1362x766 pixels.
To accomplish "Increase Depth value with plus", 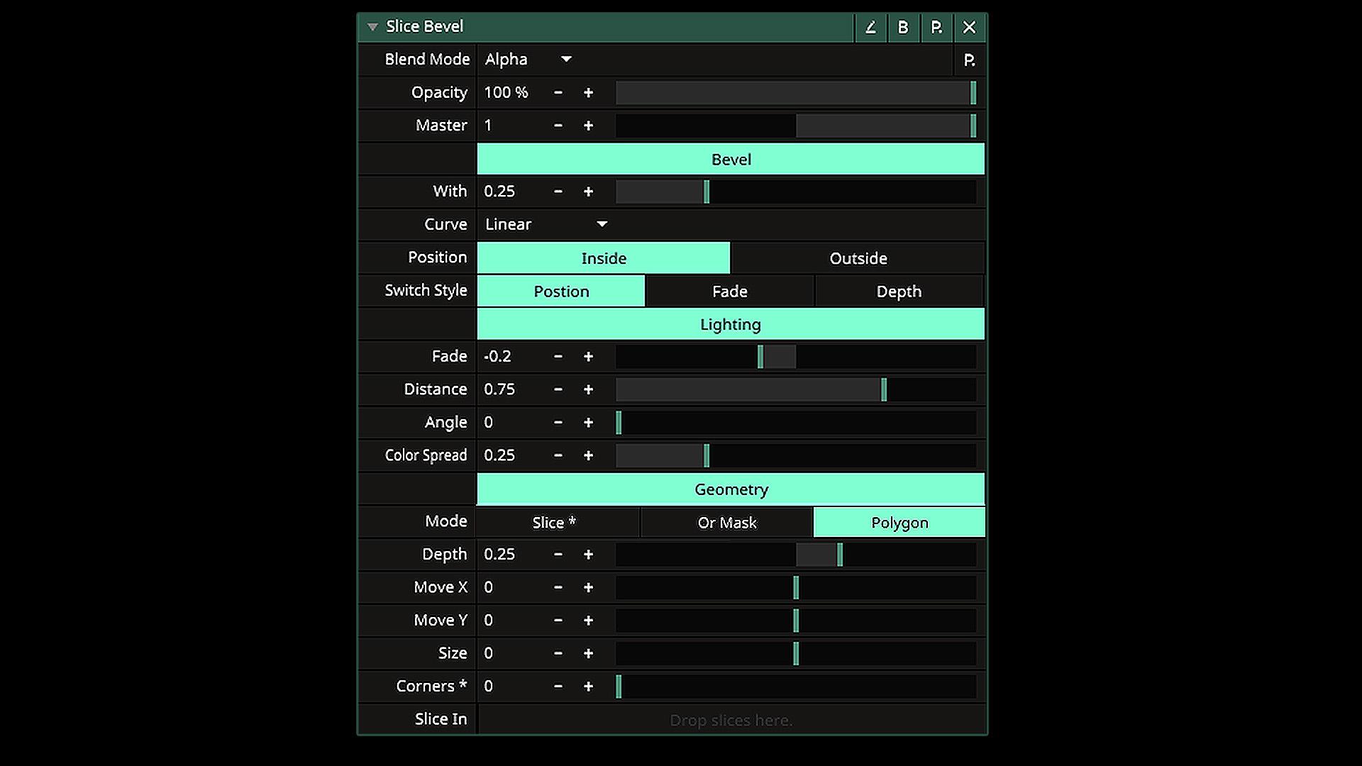I will coord(588,555).
